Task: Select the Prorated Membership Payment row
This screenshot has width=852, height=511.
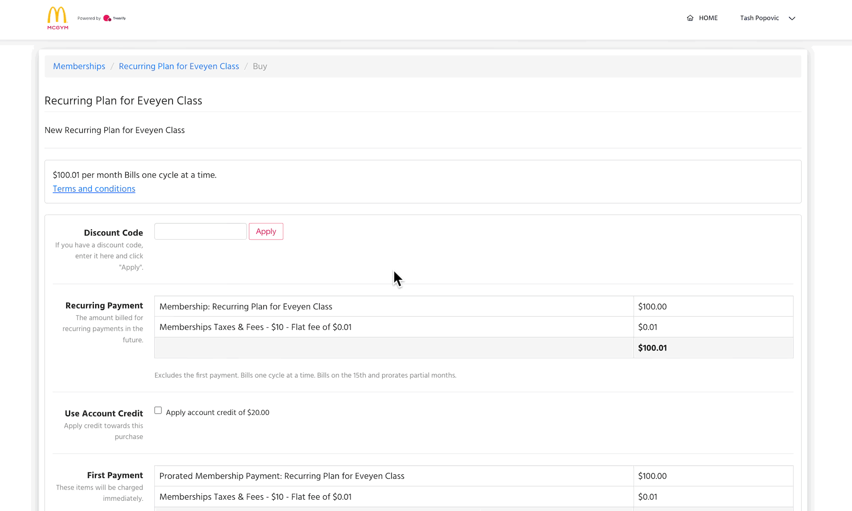Action: click(282, 476)
